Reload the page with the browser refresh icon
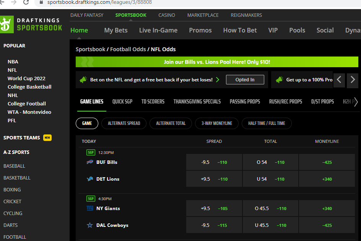Screen dimensions: 361x241 click(x=26, y=2)
